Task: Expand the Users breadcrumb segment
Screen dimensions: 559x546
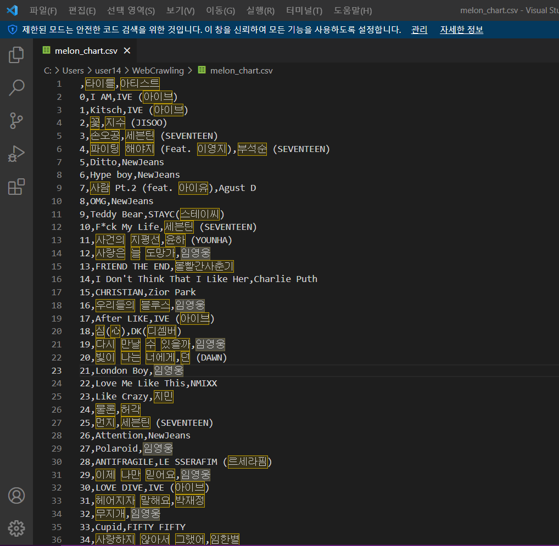Action: 73,71
